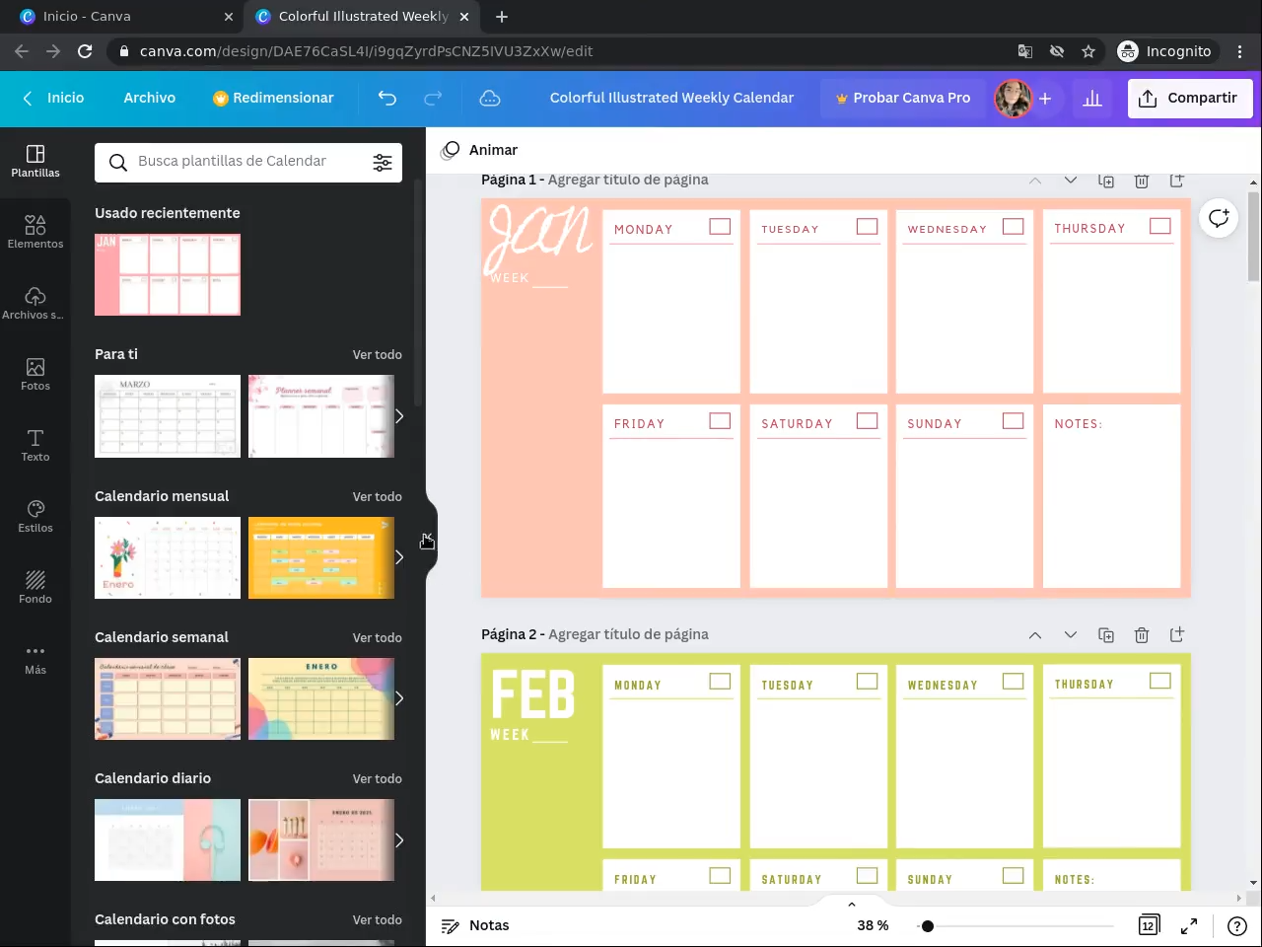Select the Colorful Illustrated Weekly browser tab

363,17
